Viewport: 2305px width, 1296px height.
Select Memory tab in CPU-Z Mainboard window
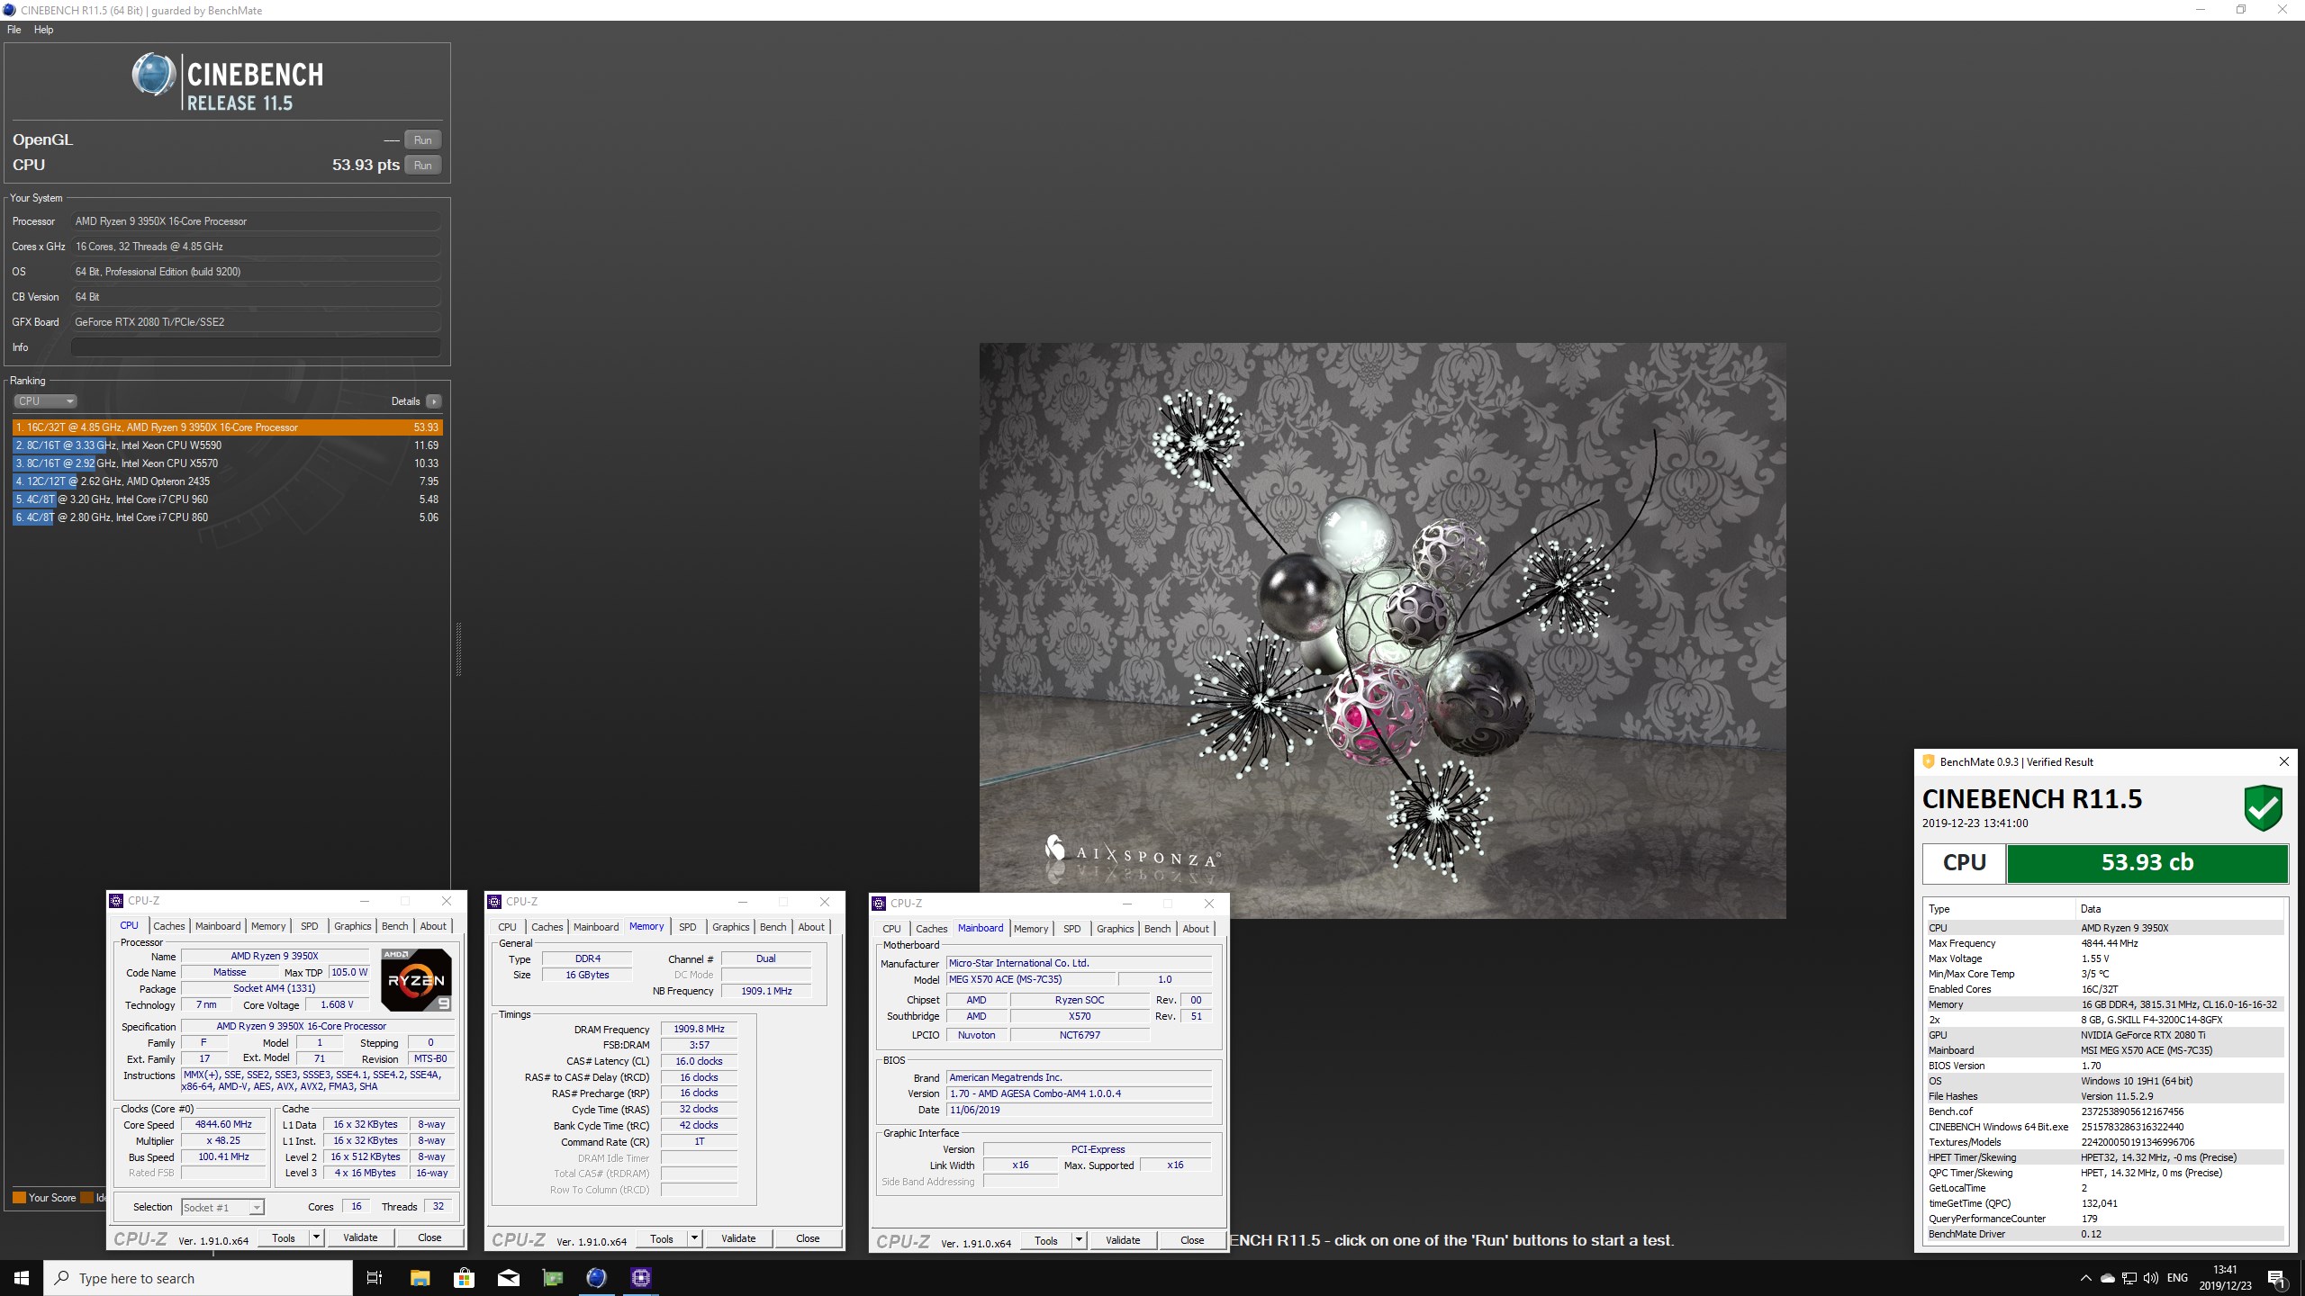tap(1031, 929)
